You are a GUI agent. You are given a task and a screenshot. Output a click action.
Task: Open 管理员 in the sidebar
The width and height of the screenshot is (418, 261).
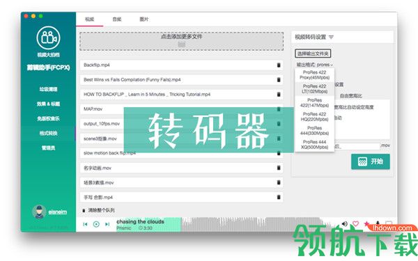point(48,148)
